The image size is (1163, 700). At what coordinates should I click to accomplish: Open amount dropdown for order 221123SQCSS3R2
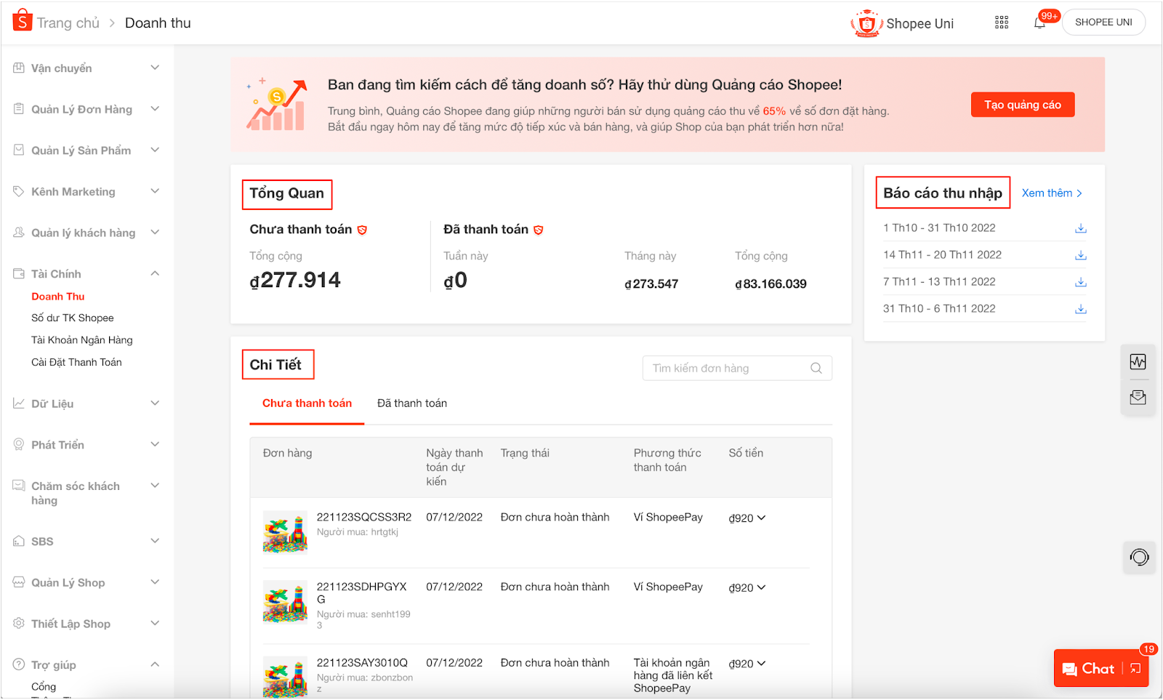[x=760, y=518]
